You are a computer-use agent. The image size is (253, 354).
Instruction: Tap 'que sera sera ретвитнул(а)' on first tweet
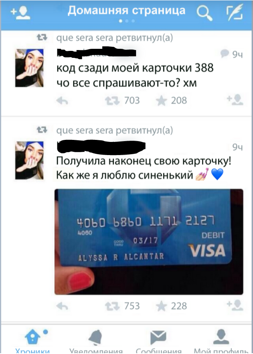click(x=114, y=38)
